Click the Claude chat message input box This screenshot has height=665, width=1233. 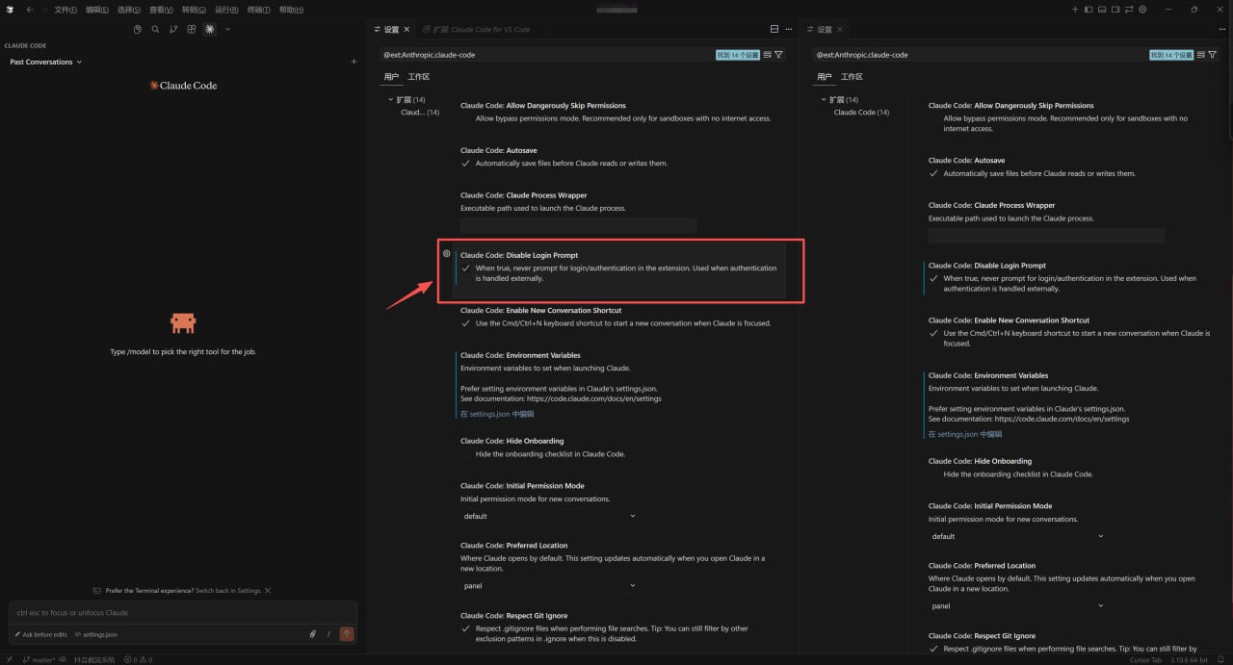click(183, 612)
